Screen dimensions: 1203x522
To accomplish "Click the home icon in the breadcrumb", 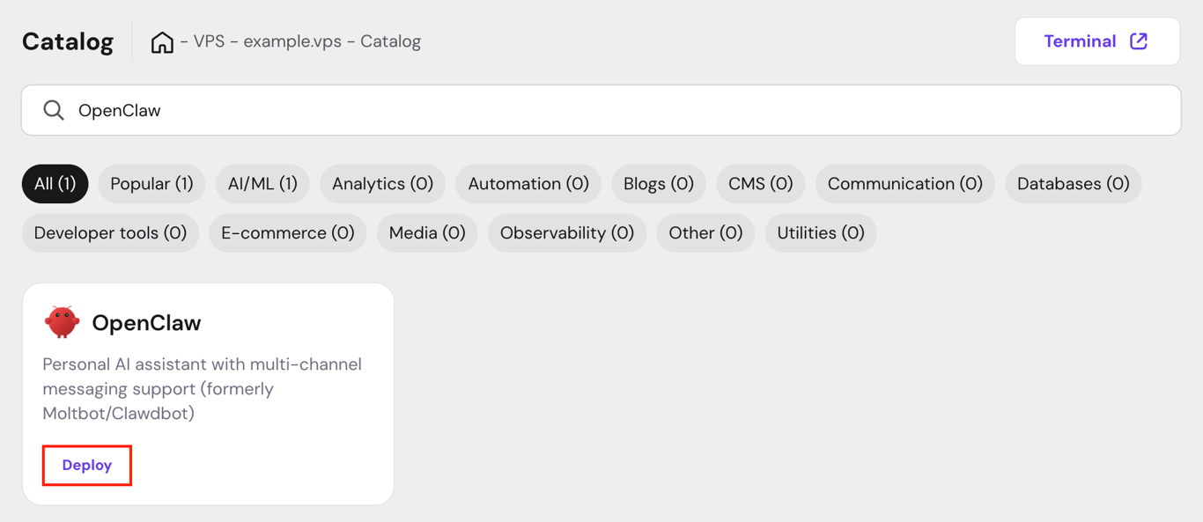I will pyautogui.click(x=162, y=40).
